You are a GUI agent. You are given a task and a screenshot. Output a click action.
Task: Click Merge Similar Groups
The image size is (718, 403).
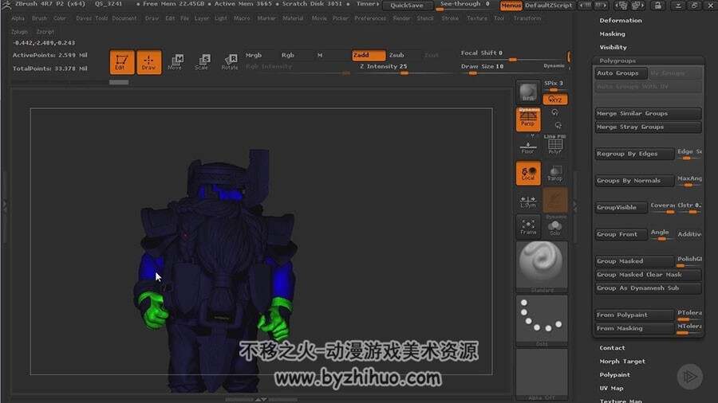pos(648,113)
